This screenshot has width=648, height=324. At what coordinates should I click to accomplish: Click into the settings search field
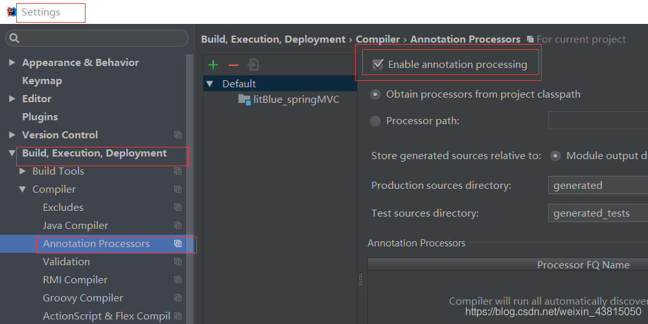tap(97, 38)
